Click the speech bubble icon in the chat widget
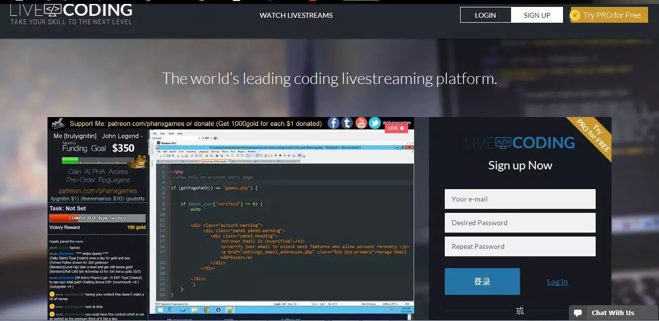Screen dimensions: 659x321 578,313
